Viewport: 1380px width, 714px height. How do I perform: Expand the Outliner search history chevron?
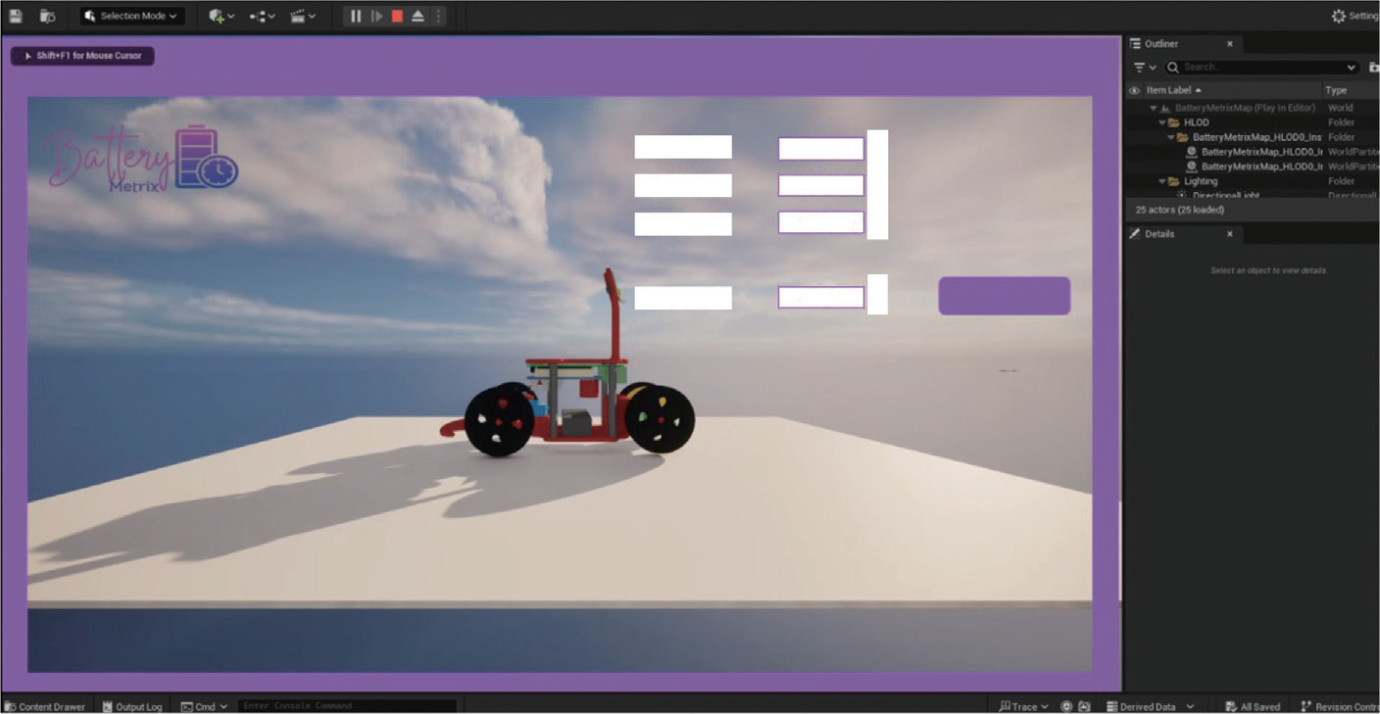click(1352, 67)
